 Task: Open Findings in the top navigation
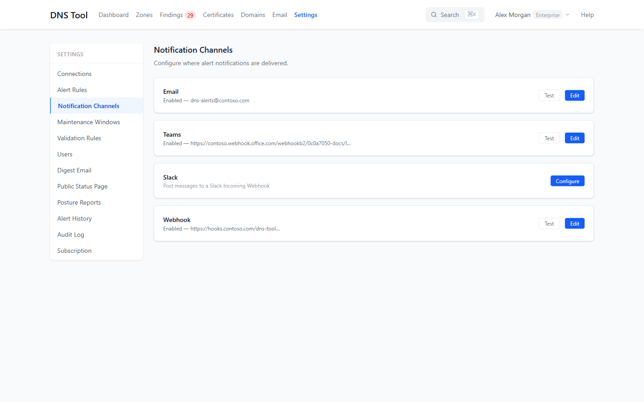(171, 15)
